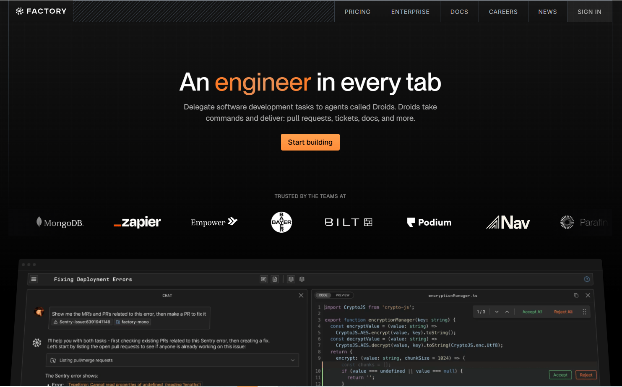The height and width of the screenshot is (387, 622).
Task: Click the Podium logo
Action: click(429, 222)
